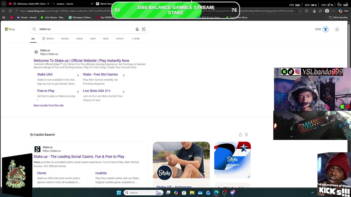351x197 pixels.
Task: Open the Edge favorites list icon
Action: (x=321, y=11)
